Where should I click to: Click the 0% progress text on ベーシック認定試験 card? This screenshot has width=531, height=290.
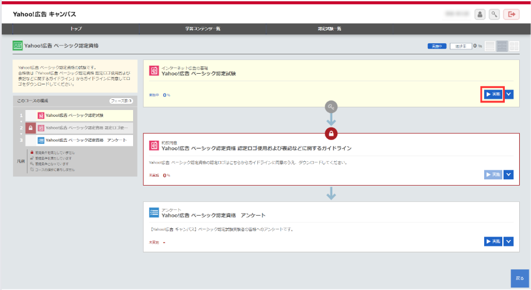tap(166, 95)
